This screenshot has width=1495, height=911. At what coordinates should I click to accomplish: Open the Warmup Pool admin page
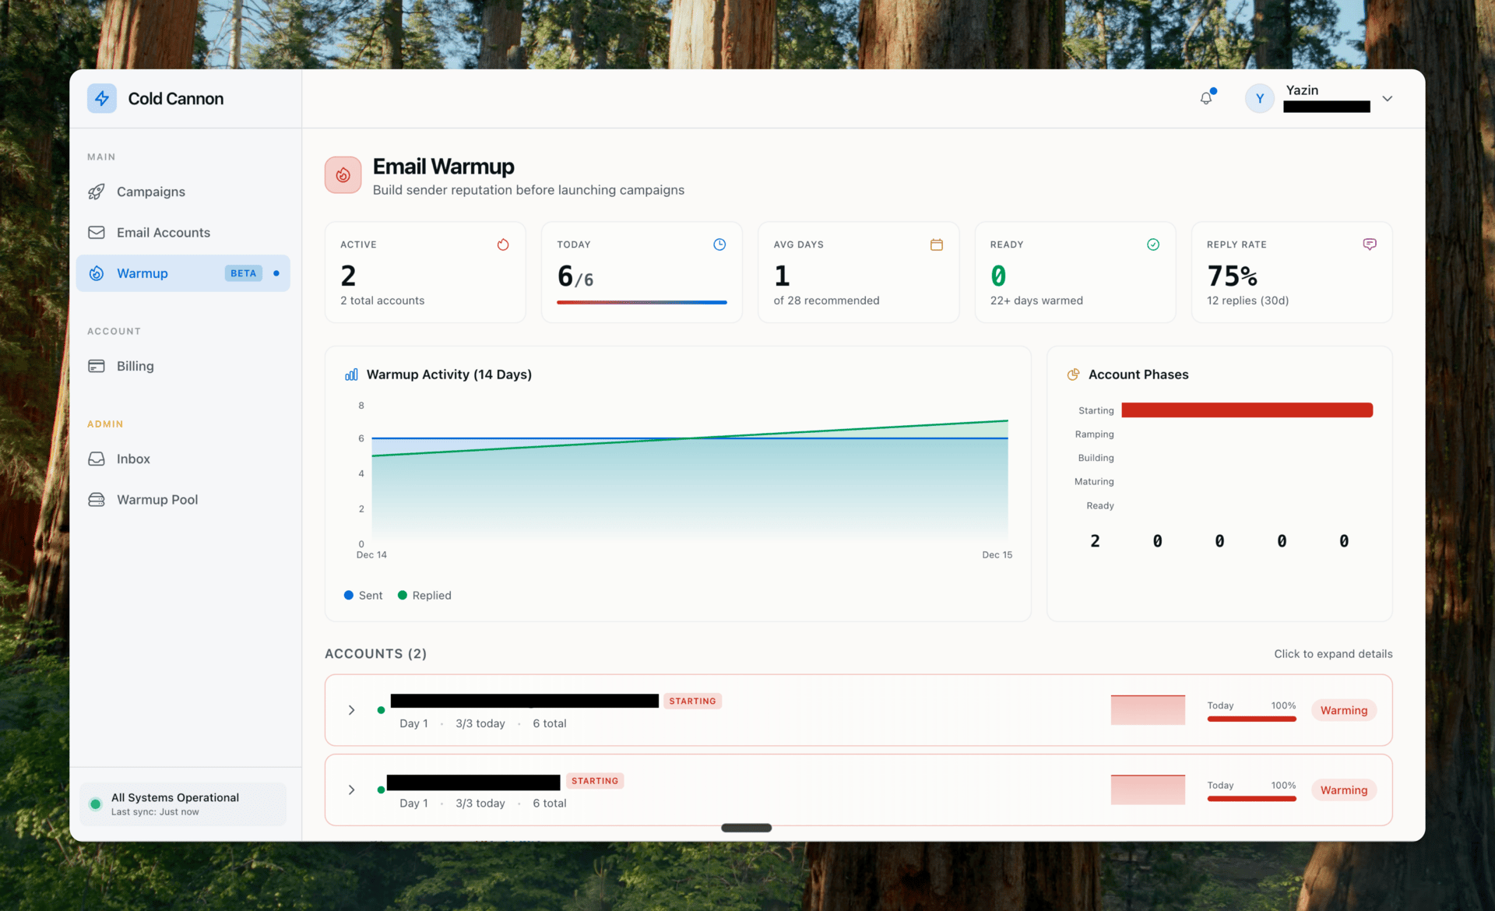[x=157, y=500]
